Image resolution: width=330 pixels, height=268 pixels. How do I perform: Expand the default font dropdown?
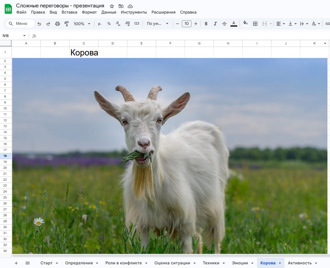[158, 24]
